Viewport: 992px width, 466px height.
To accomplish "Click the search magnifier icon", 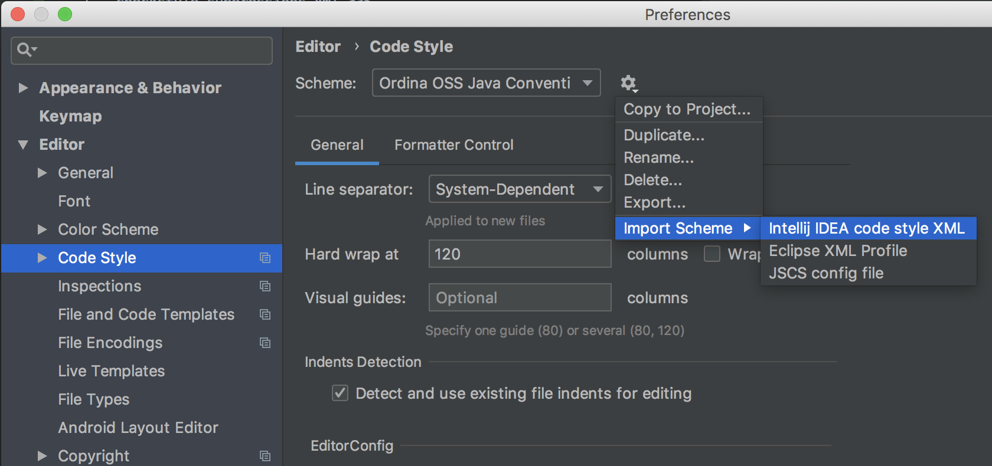I will pyautogui.click(x=24, y=50).
